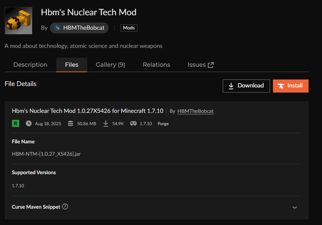Viewport: 322px width, 225px height.
Task: Click the Mods category tag
Action: pos(129,28)
